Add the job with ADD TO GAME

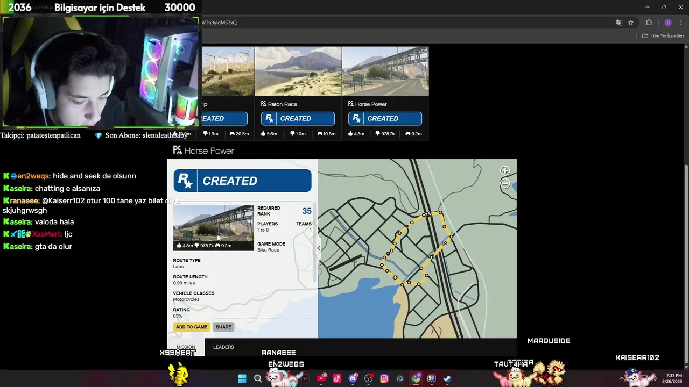point(192,327)
